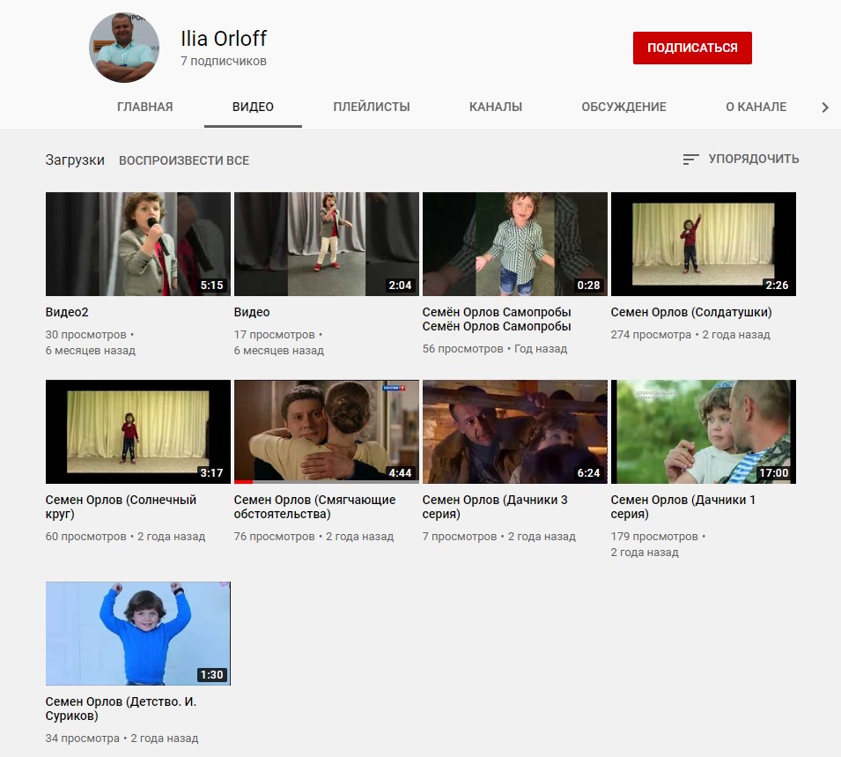Open the Видео2 video thumbnail
Screen dimensions: 841x757
(137, 244)
